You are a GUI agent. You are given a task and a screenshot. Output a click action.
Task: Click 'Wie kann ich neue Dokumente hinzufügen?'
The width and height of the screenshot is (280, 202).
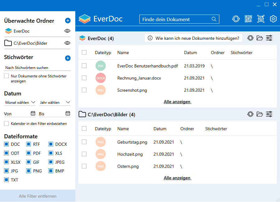click(194, 38)
